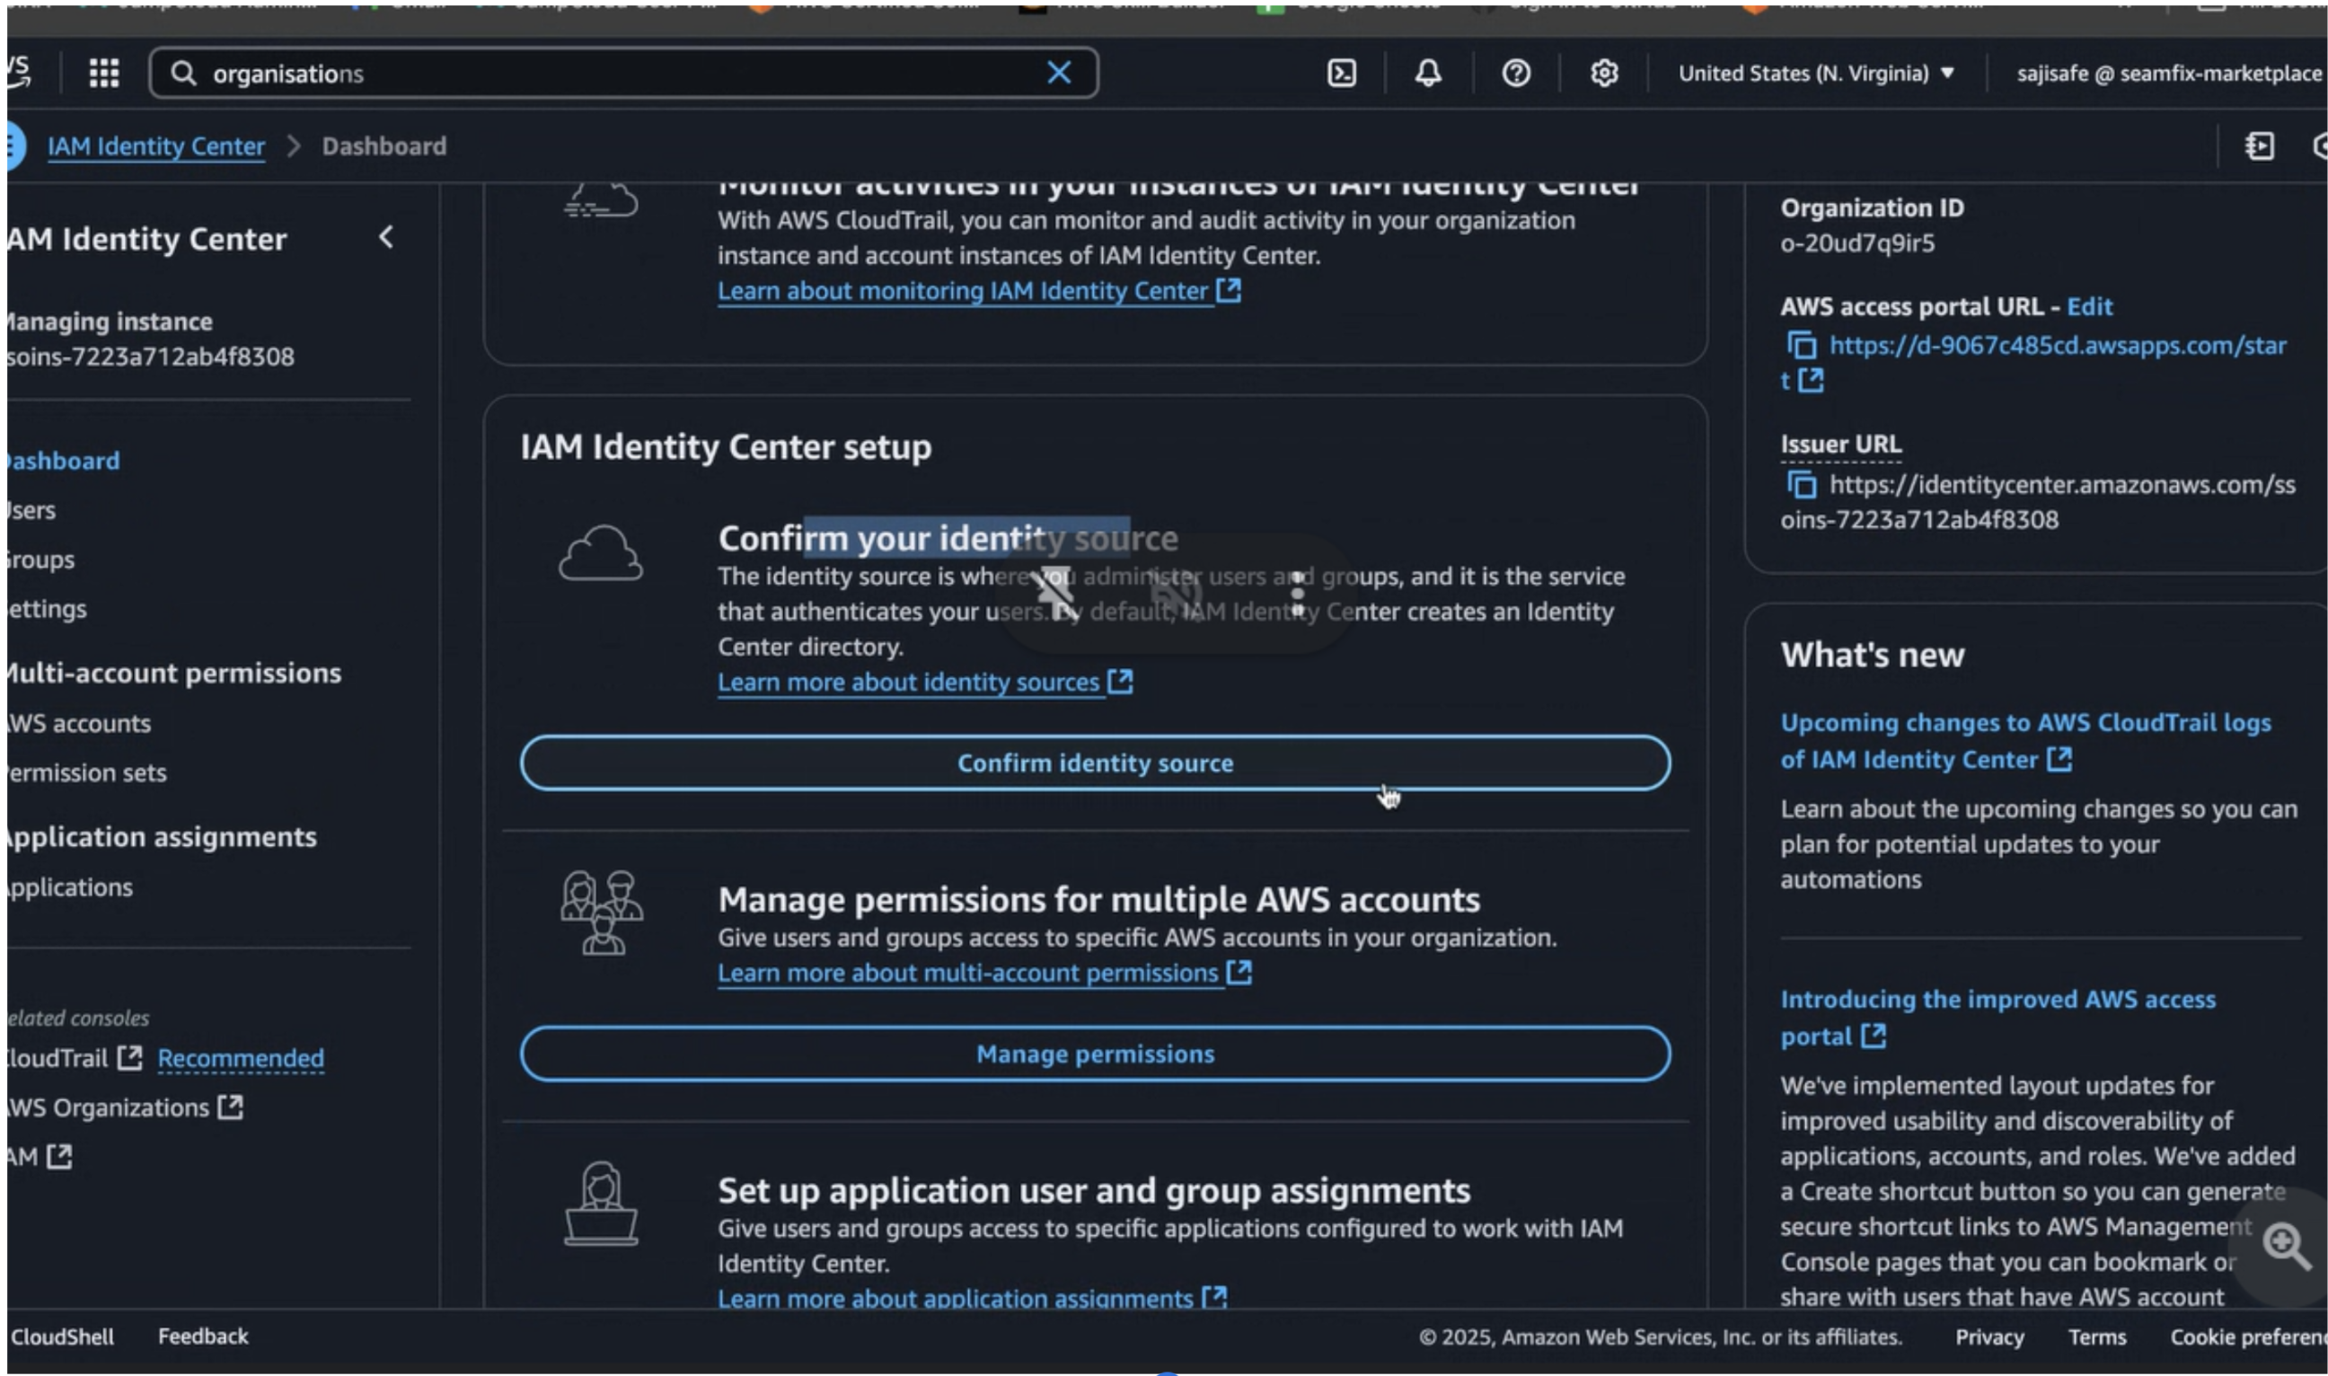2328x1376 pixels.
Task: Go to Applications in the sidebar
Action: 70,887
